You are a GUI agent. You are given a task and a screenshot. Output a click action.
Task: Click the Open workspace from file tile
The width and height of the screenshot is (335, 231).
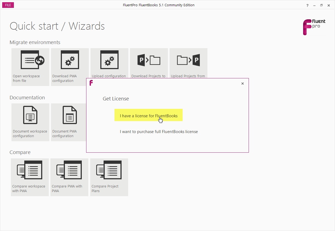[30, 67]
